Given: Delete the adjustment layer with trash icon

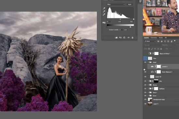Looking at the screenshot, I should click(132, 37).
